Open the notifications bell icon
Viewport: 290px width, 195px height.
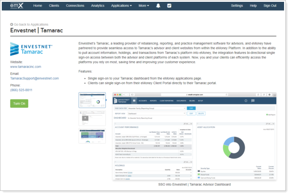(x=158, y=5)
